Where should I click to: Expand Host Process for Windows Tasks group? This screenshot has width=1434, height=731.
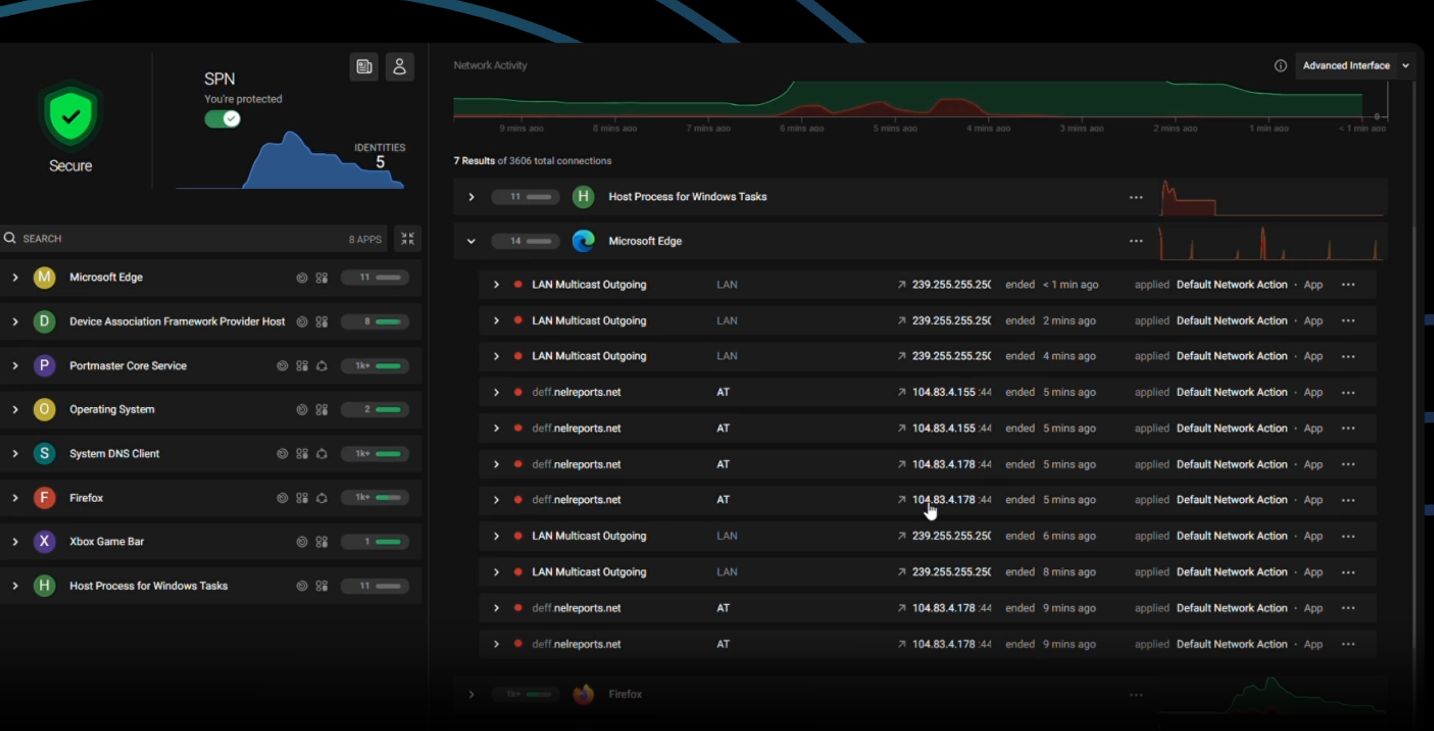pyautogui.click(x=471, y=197)
